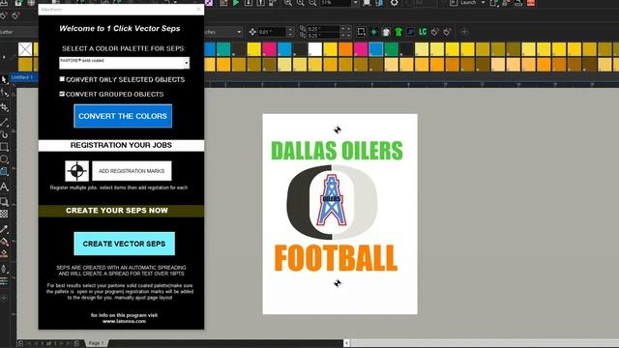Select the Text tool
The width and height of the screenshot is (619, 348).
click(4, 187)
